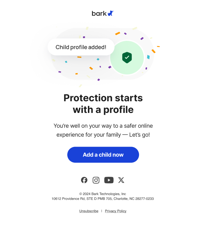Click the "You're well on your way" text

(x=103, y=126)
